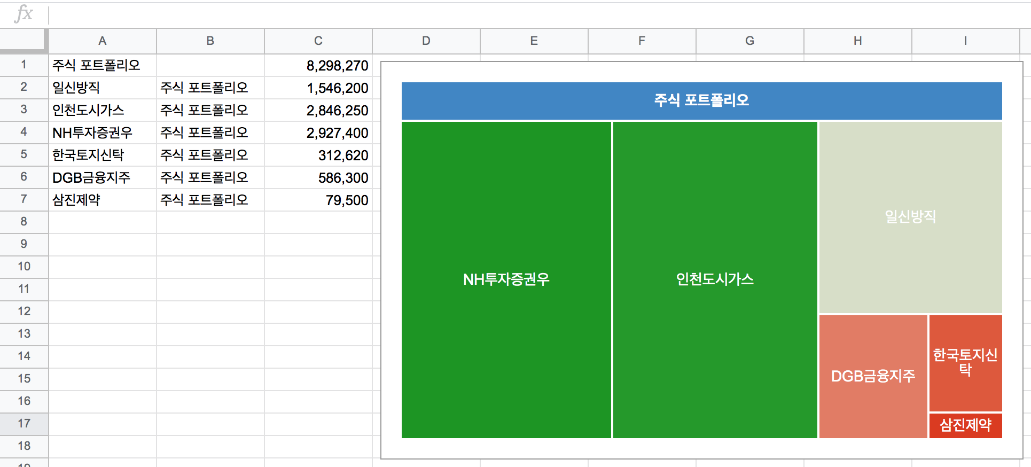
Task: Click total value 8,298,270
Action: coord(318,65)
